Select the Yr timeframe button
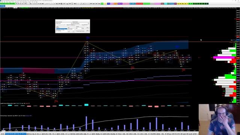Viewport: 240px width, 135px height. [x=187, y=3]
